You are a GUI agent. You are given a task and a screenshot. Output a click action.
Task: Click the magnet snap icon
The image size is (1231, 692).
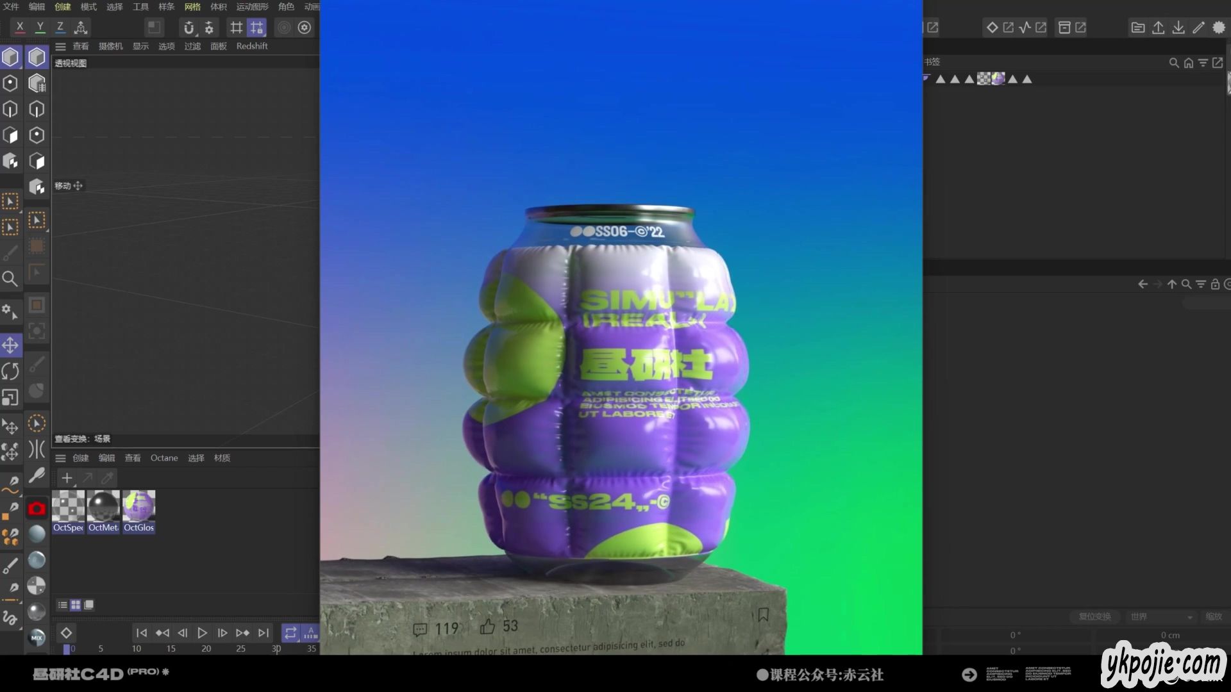[x=188, y=28]
